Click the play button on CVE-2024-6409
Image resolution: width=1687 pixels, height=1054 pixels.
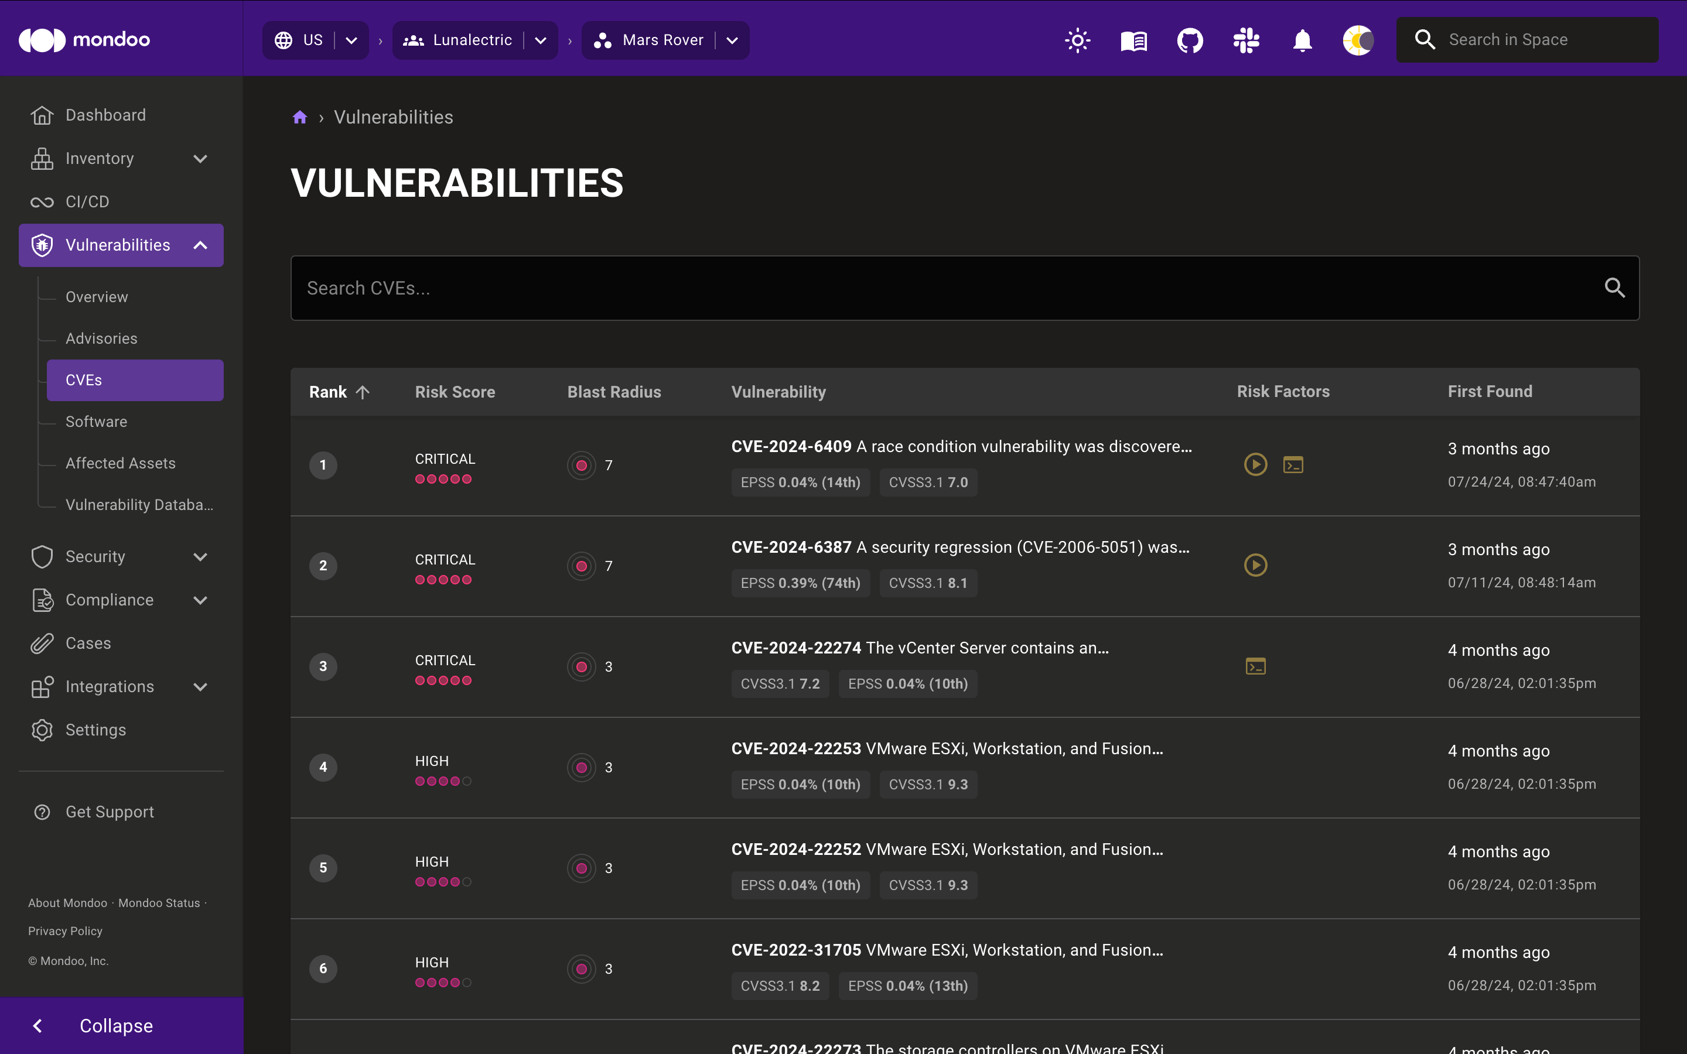(x=1256, y=464)
